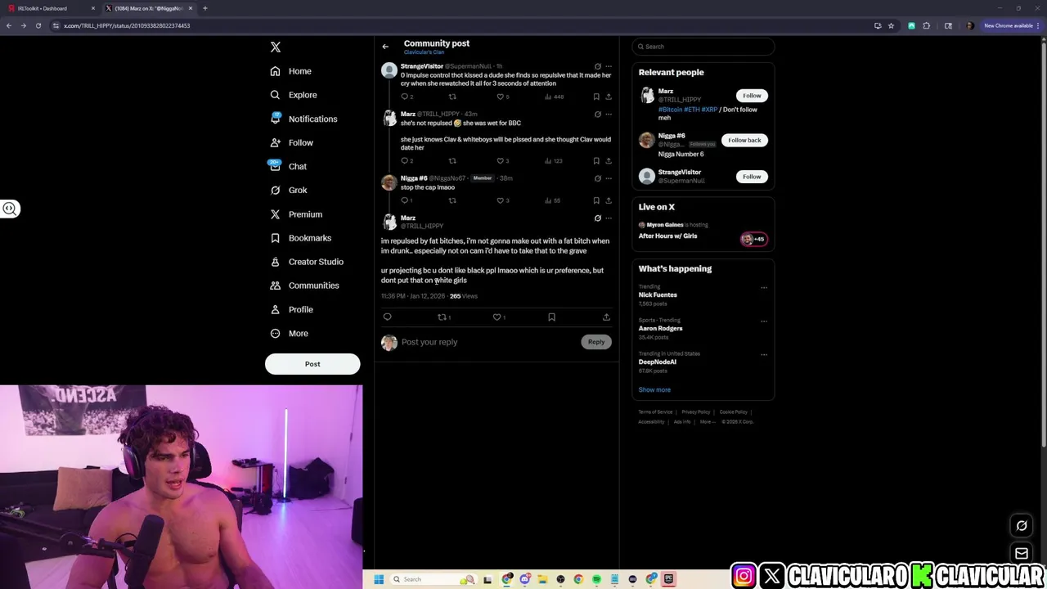The image size is (1047, 589).
Task: Open the floating messages button
Action: coord(1022,554)
